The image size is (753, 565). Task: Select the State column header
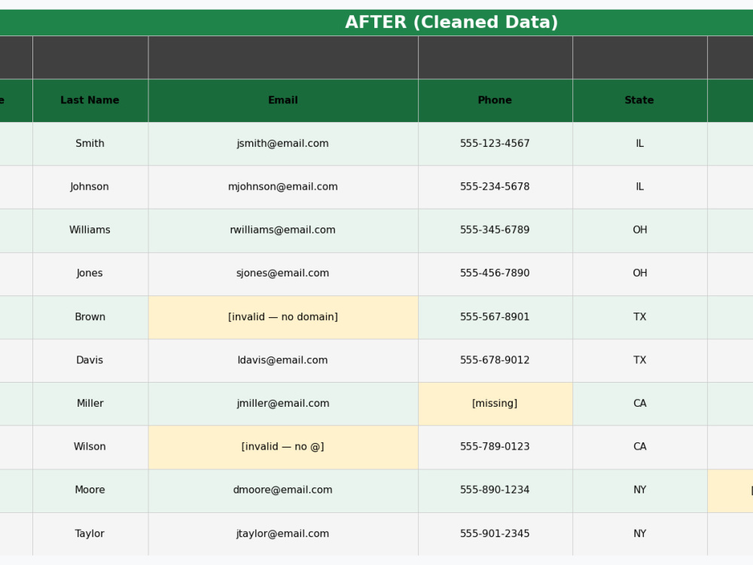coord(639,100)
